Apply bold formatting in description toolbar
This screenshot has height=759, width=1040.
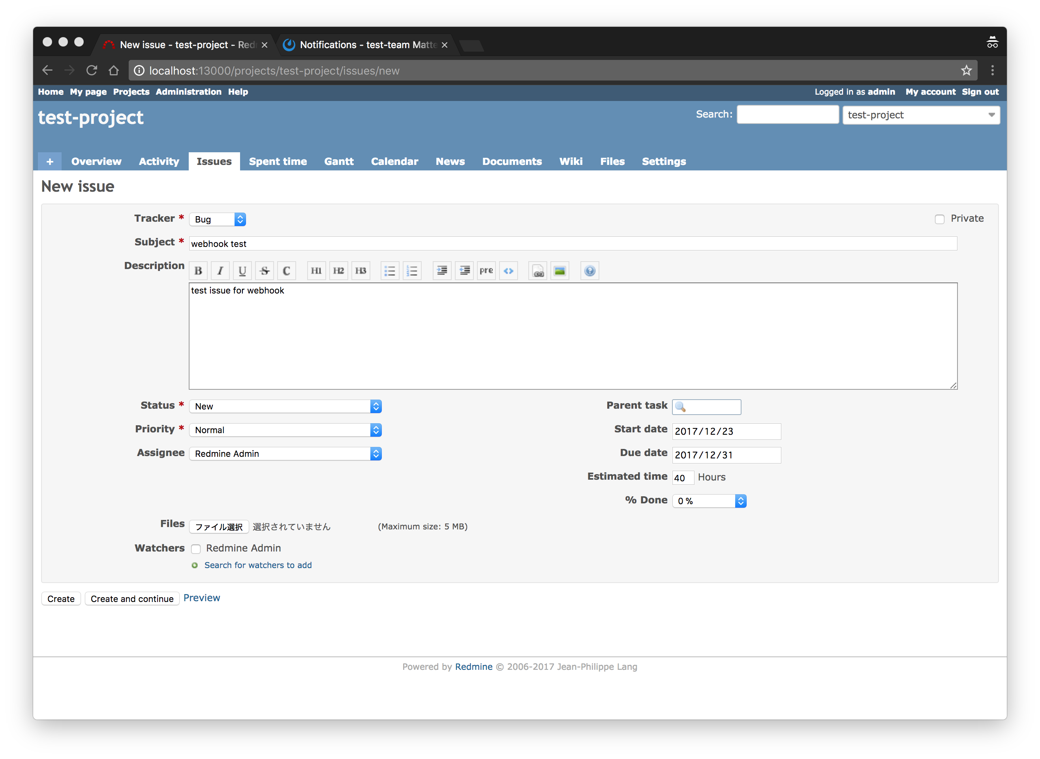(198, 271)
